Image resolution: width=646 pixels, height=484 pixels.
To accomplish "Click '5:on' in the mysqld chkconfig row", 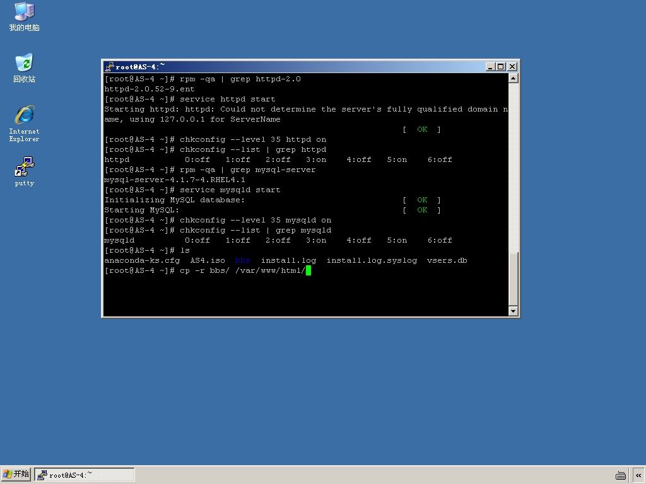I will click(x=397, y=240).
